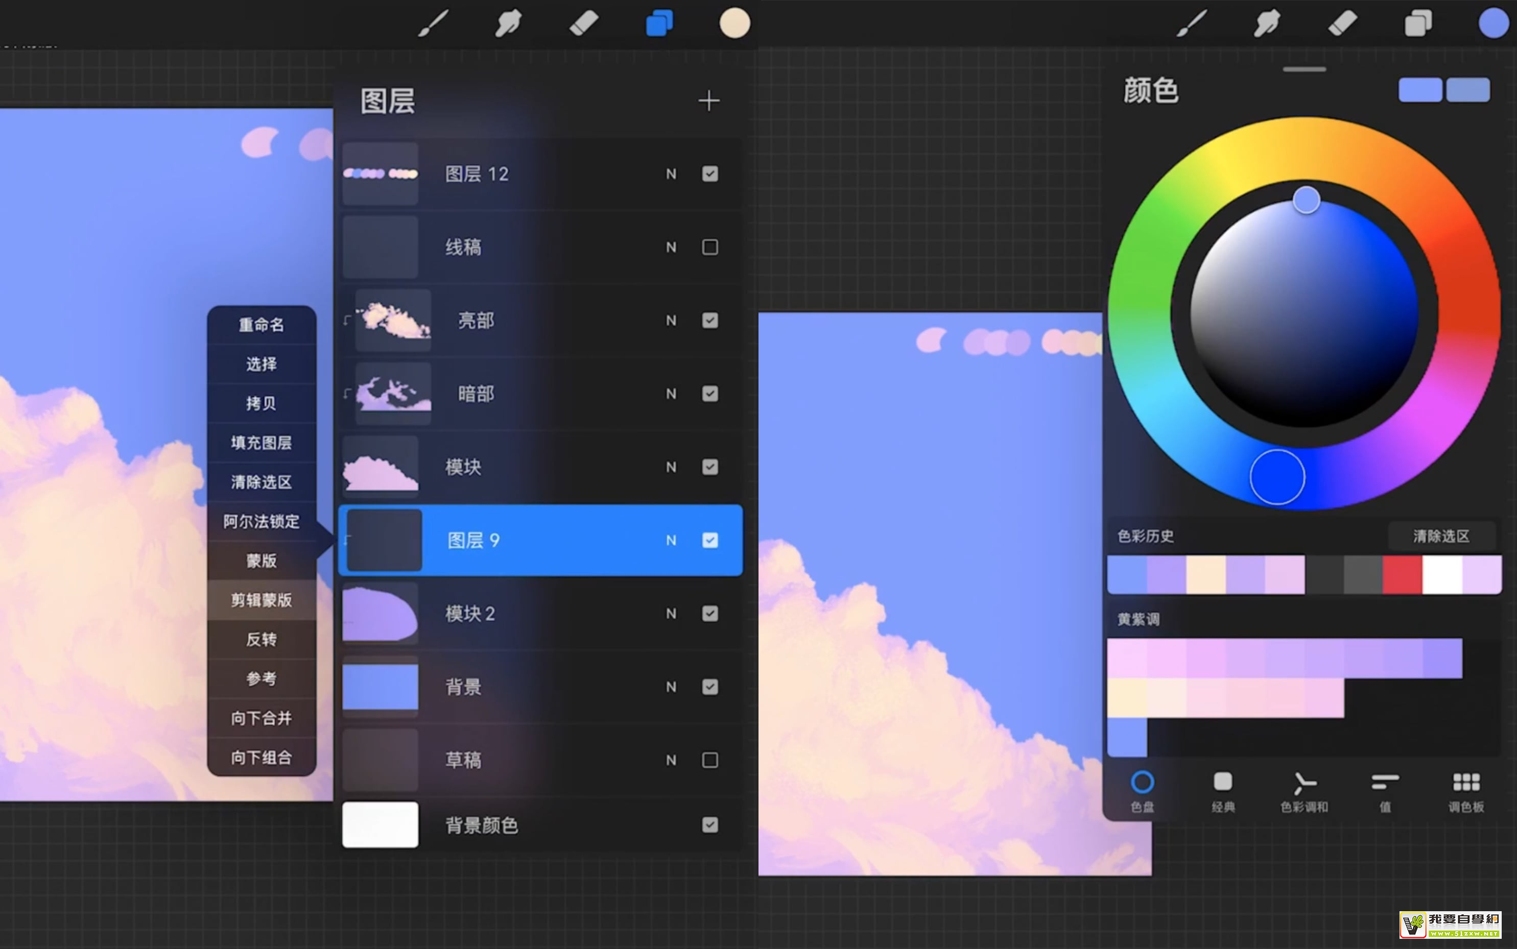Click 清除选区 button in color history
The width and height of the screenshot is (1517, 949).
pyautogui.click(x=1441, y=536)
